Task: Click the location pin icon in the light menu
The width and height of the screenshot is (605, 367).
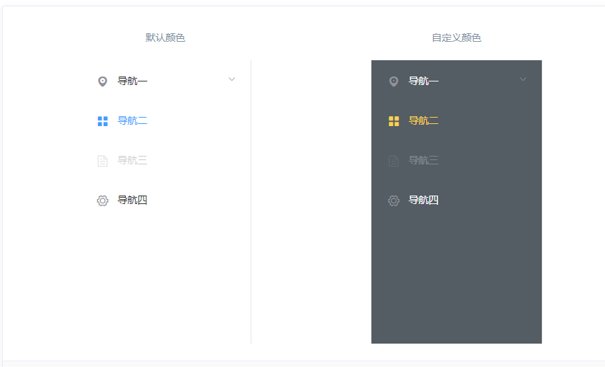Action: (103, 81)
